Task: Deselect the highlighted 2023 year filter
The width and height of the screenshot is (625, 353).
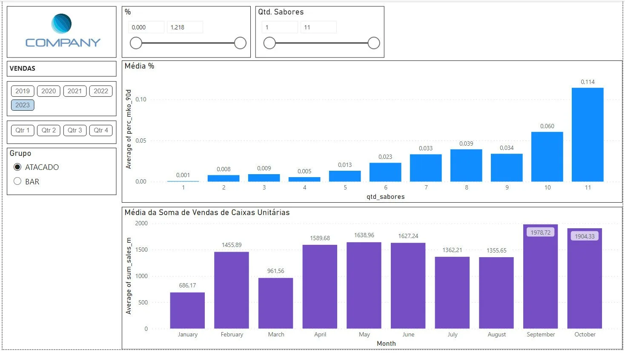Action: pyautogui.click(x=23, y=105)
